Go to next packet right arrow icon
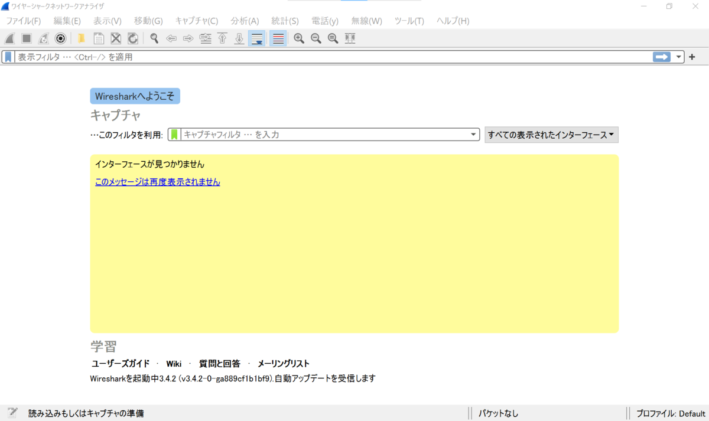 (188, 38)
